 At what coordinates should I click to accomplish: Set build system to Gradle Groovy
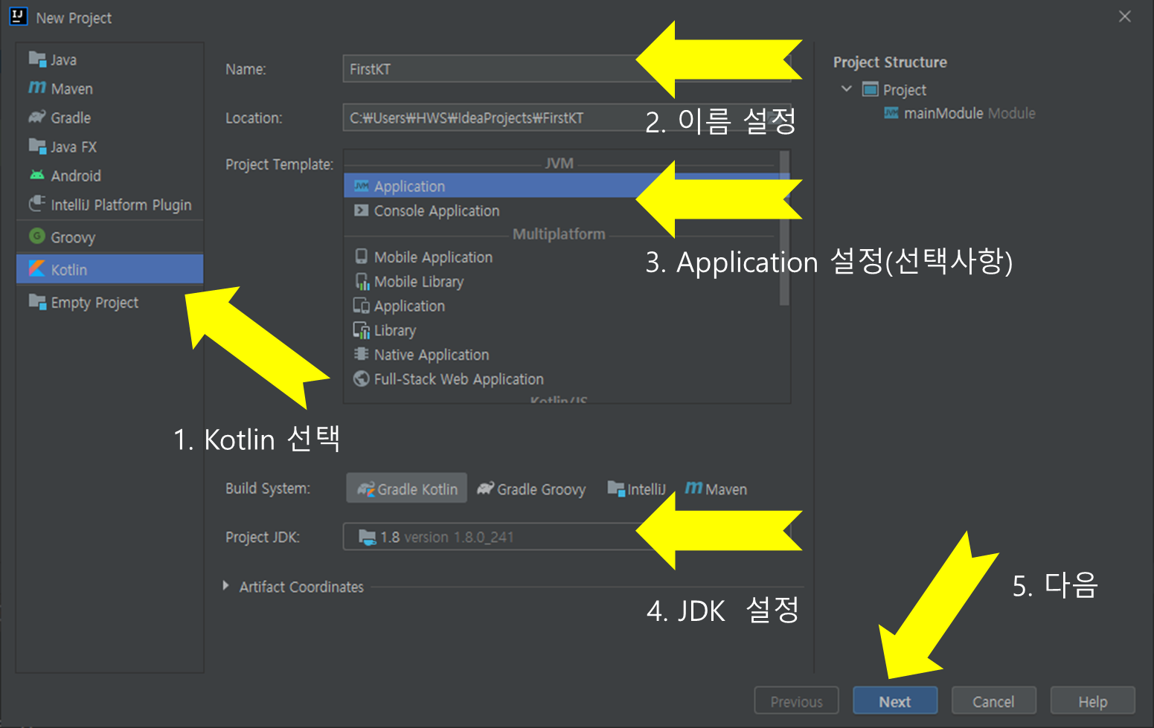531,489
